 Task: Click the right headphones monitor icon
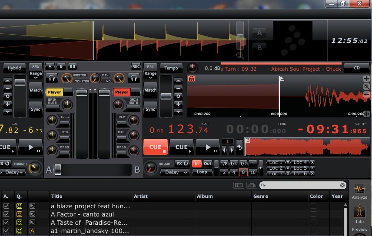133,78
